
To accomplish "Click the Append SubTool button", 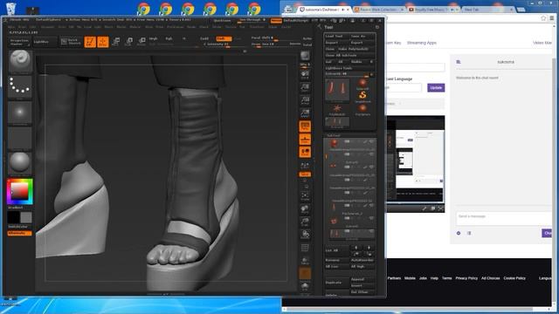I will coord(362,279).
